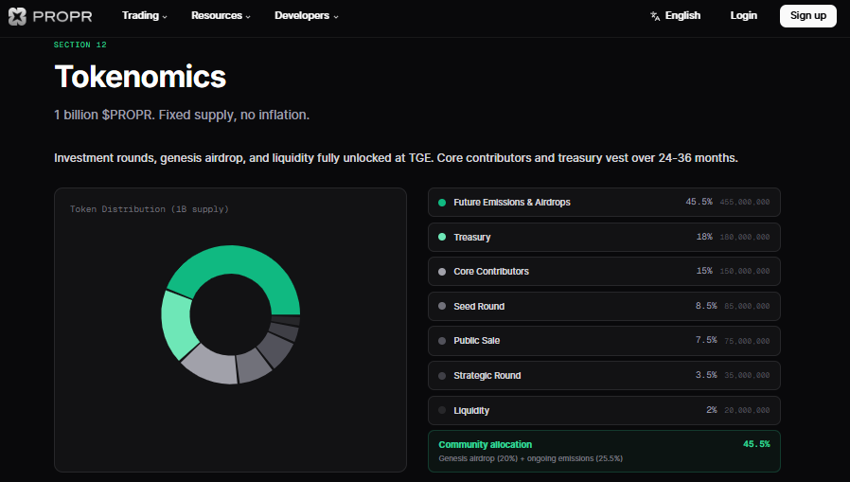The height and width of the screenshot is (482, 850).
Task: Select the Core Contributors legend row
Action: coord(604,271)
